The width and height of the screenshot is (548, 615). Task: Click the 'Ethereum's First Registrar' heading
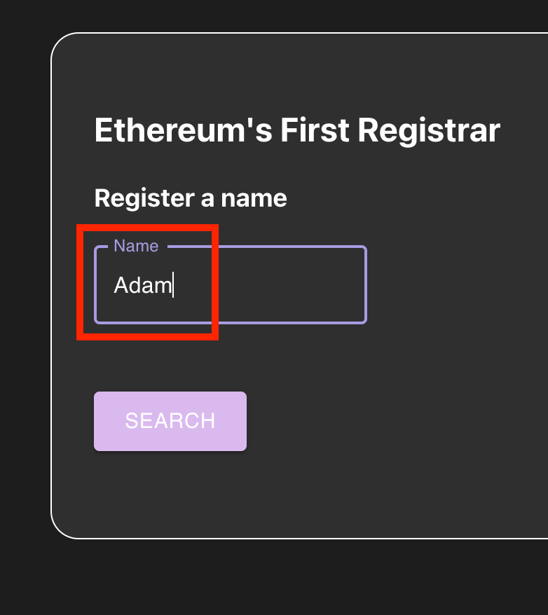click(x=297, y=131)
